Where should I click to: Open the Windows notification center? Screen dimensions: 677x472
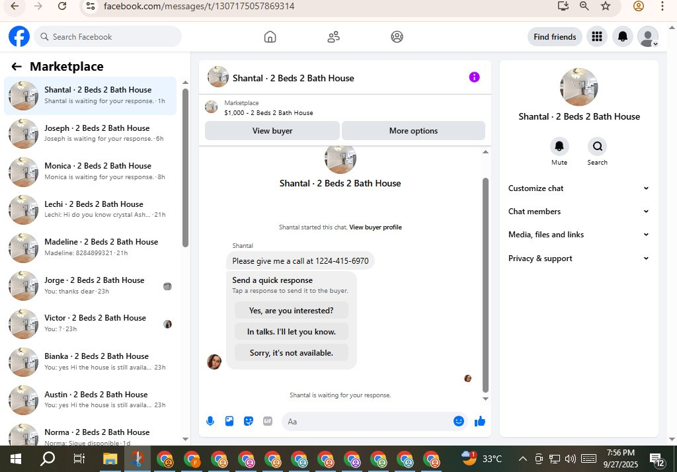(657, 460)
